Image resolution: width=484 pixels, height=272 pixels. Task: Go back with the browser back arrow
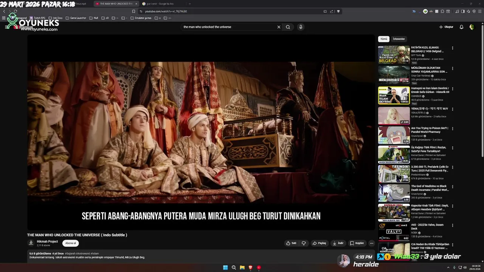coord(4,11)
